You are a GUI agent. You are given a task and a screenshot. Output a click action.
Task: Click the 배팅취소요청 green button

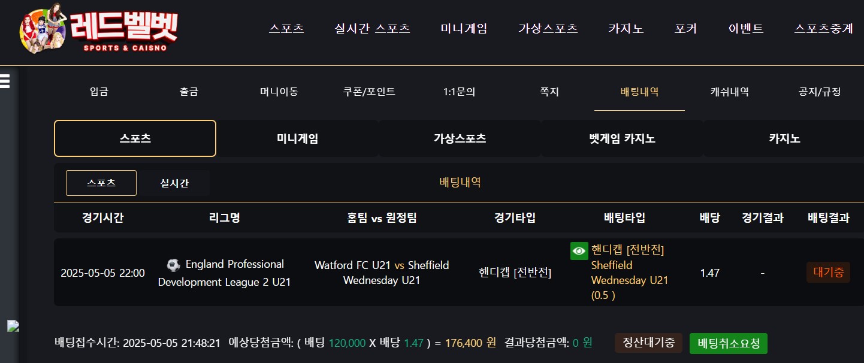(729, 343)
